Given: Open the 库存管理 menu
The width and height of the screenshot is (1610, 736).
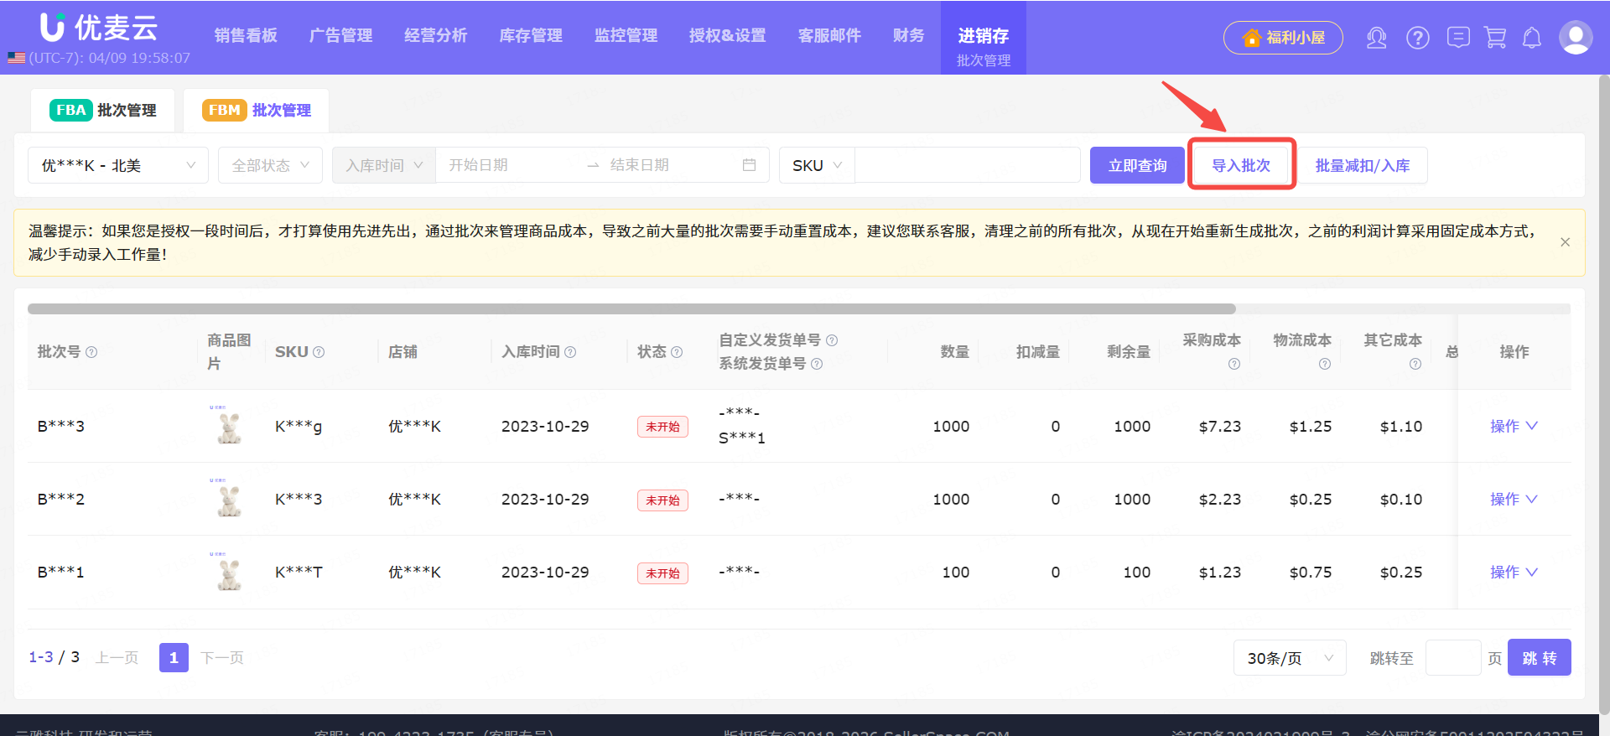Looking at the screenshot, I should (x=530, y=35).
